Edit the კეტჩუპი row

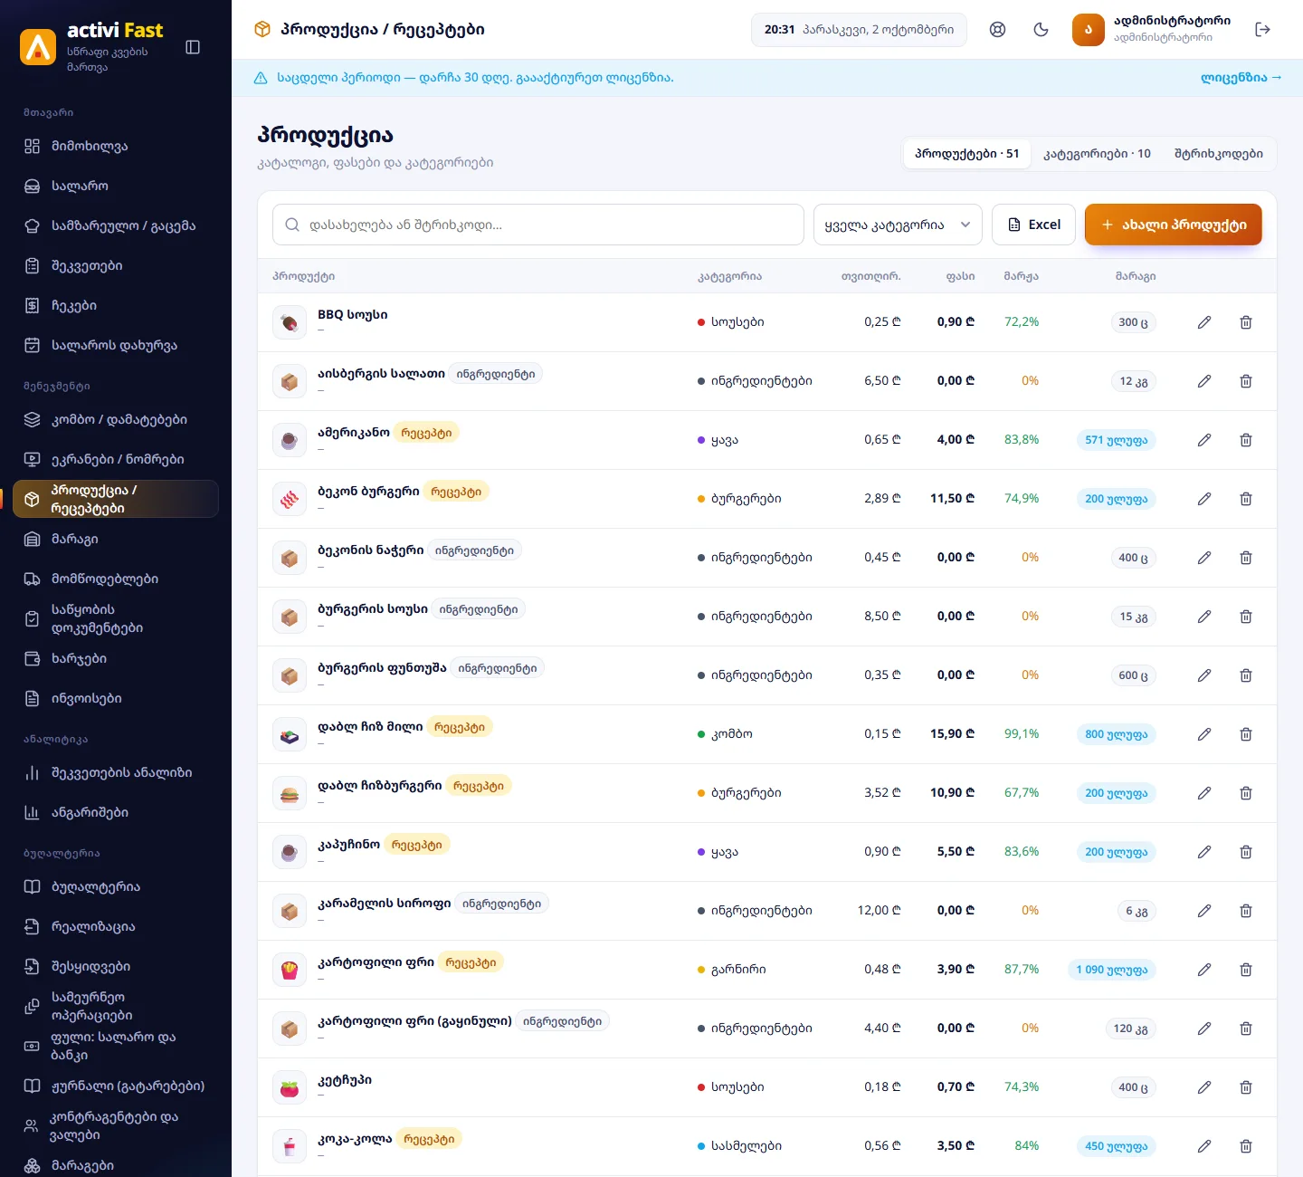[x=1204, y=1087]
